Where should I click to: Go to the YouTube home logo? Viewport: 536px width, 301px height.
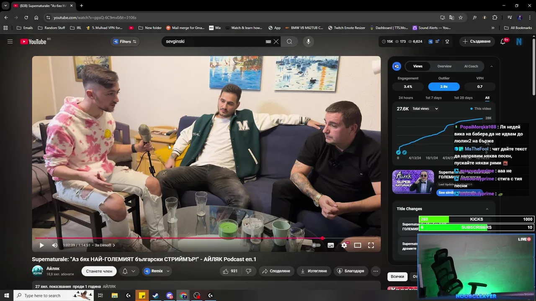click(x=33, y=41)
